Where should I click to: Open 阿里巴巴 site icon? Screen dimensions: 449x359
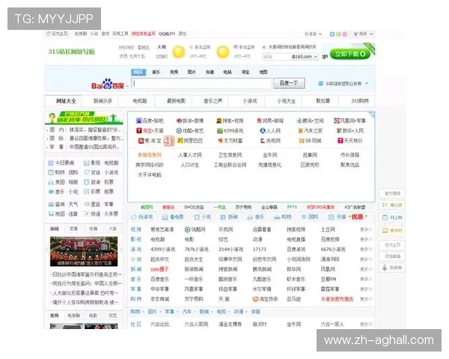[x=180, y=141]
